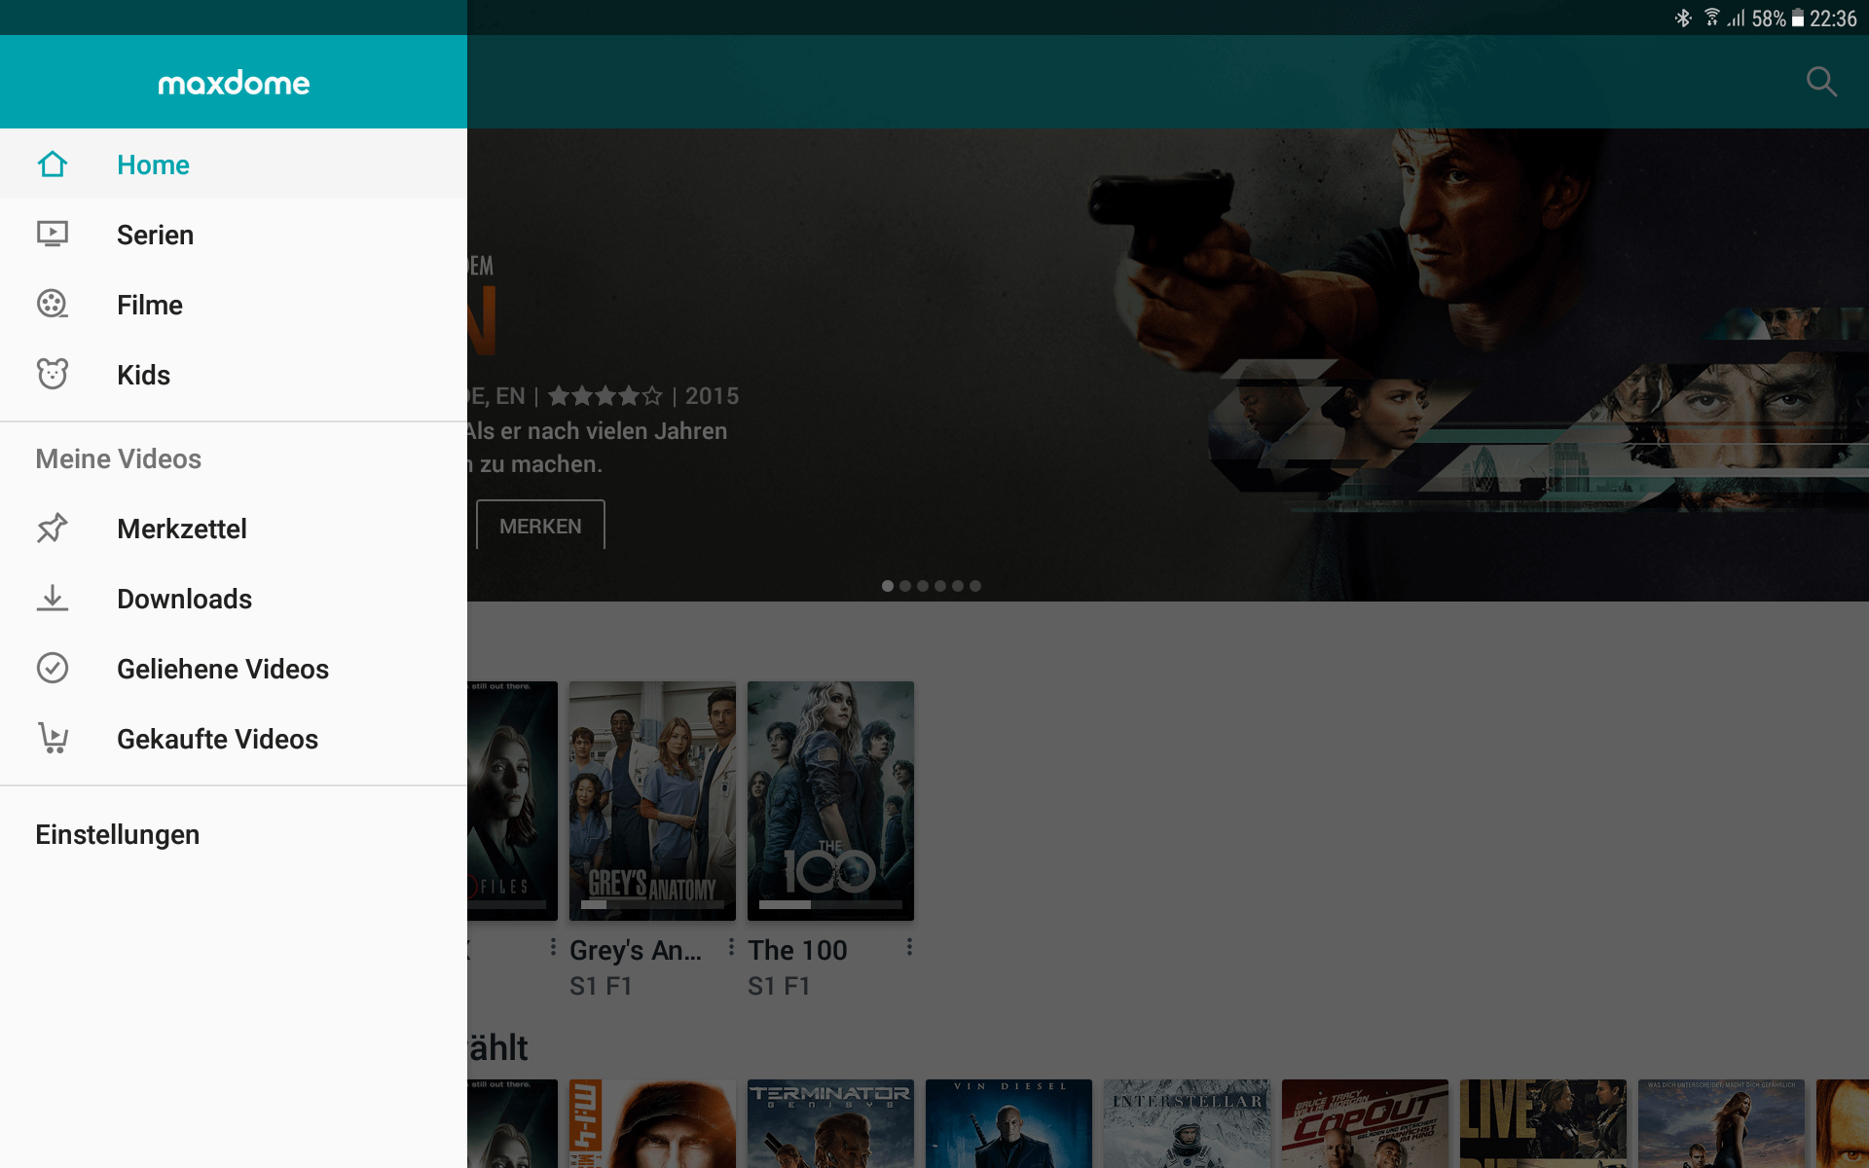Screen dimensions: 1869x1168
Task: Open the Grey's Anatomy poster
Action: point(652,800)
